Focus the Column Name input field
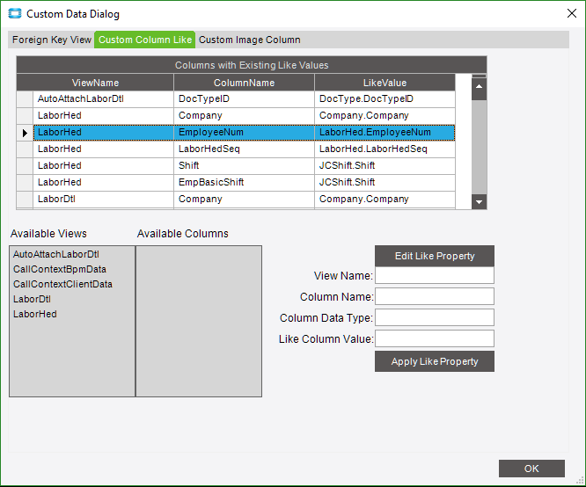This screenshot has height=487, width=586. (x=435, y=296)
